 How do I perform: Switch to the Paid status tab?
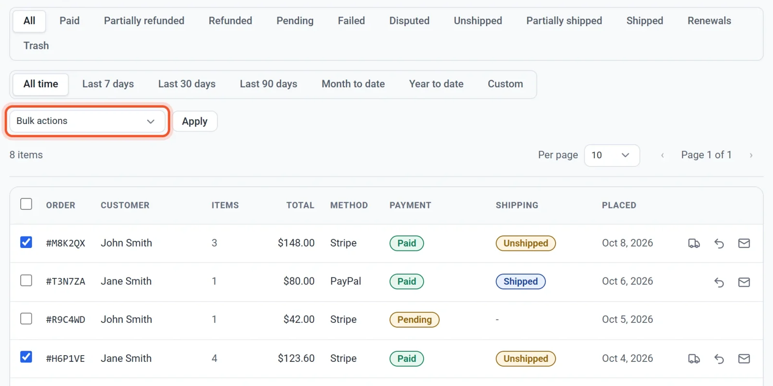70,21
